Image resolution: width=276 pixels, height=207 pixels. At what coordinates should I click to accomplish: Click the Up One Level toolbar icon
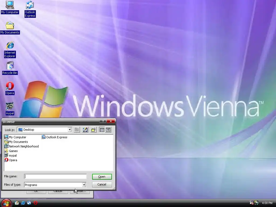(77, 130)
